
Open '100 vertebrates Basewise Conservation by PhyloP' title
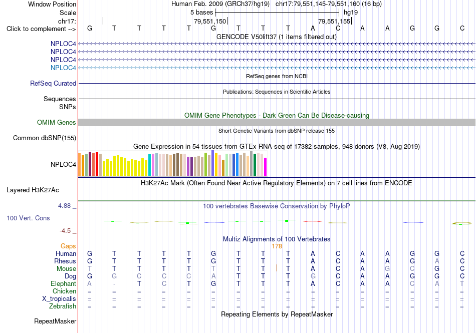[x=277, y=206]
